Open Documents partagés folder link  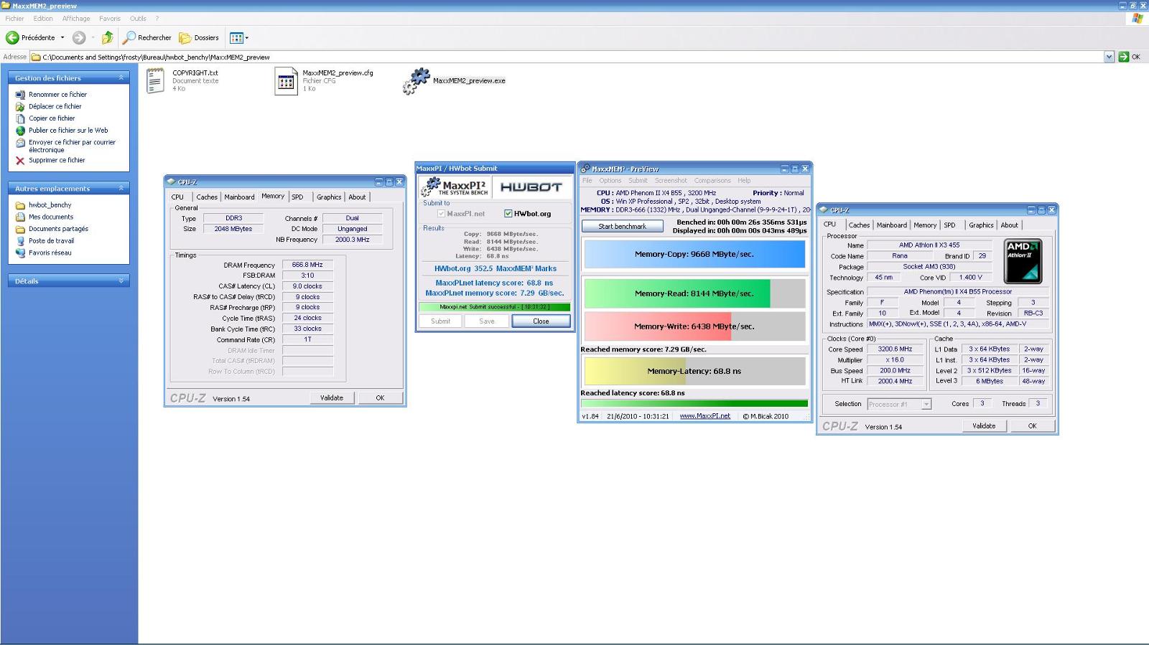click(x=58, y=229)
